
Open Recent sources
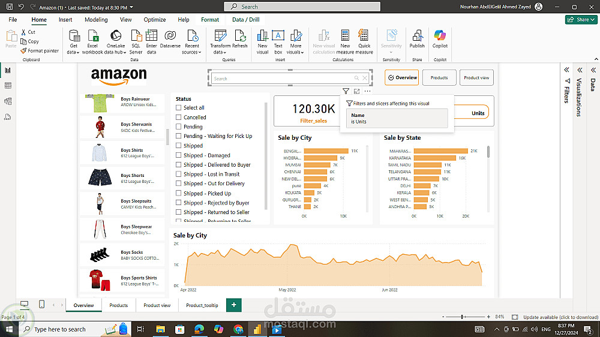pyautogui.click(x=191, y=42)
